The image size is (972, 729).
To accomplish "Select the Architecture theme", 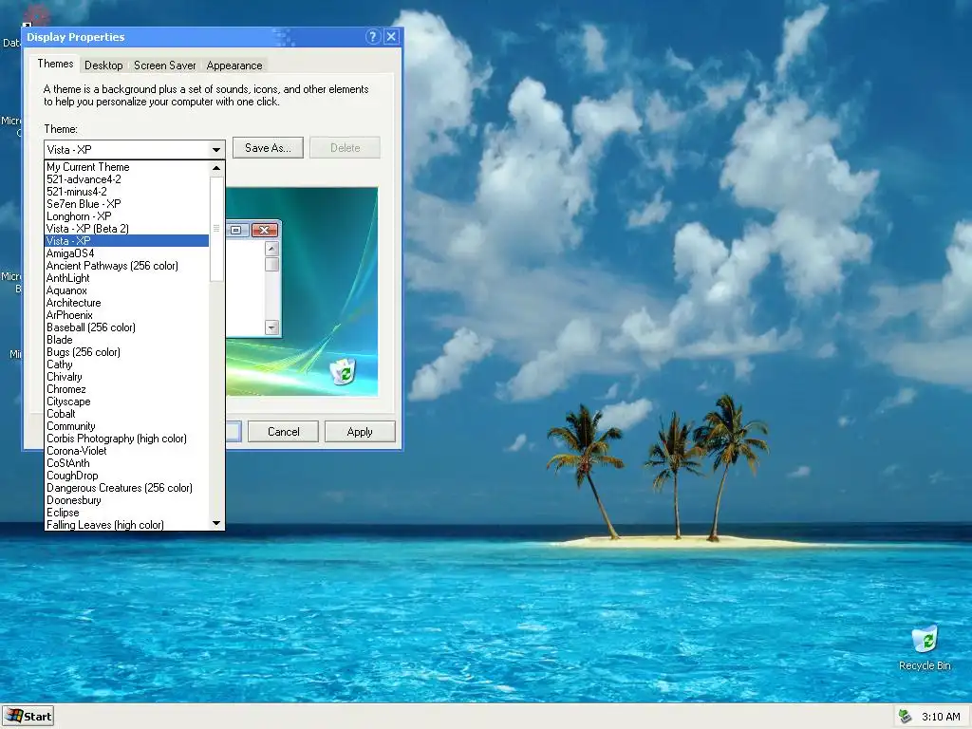I will click(x=127, y=303).
